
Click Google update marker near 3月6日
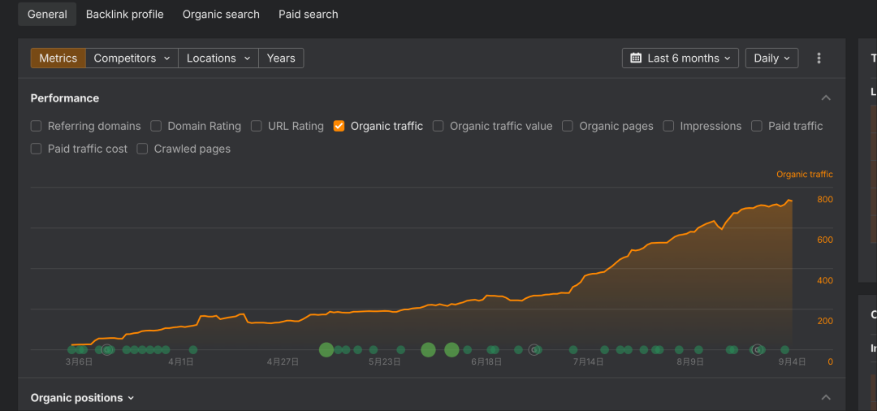click(107, 350)
